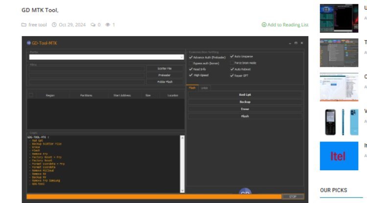The width and height of the screenshot is (367, 203).
Task: Enable Bypass auth (brom) checkbox
Action: tap(191, 63)
